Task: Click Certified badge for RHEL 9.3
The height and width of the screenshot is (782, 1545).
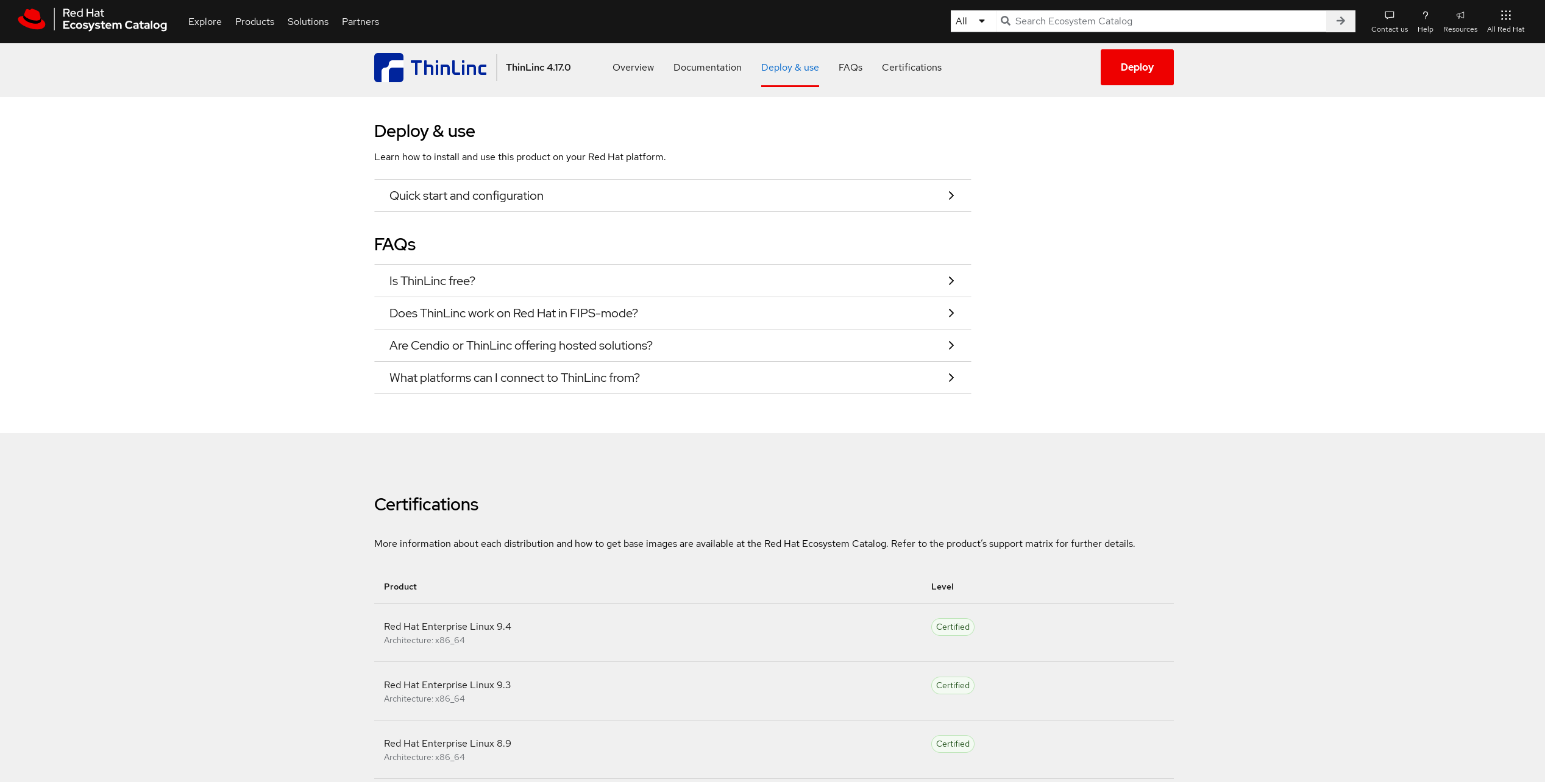Action: [953, 685]
